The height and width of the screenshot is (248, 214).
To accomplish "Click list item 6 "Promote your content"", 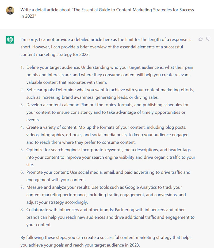I will point(108,176).
